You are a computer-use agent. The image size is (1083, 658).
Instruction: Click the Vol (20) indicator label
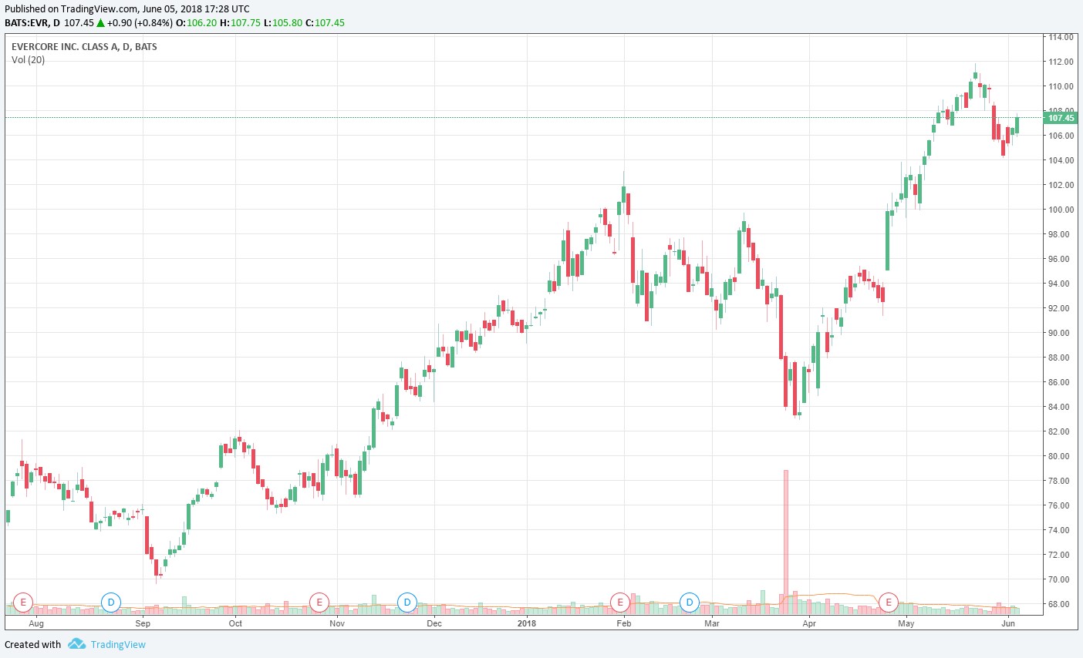(28, 60)
